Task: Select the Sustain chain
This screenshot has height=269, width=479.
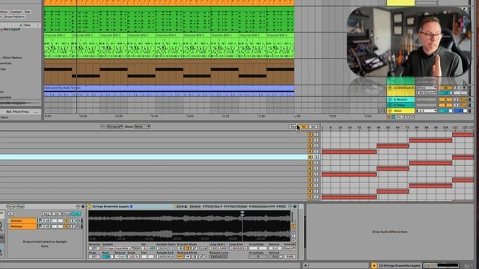Action: (x=22, y=220)
